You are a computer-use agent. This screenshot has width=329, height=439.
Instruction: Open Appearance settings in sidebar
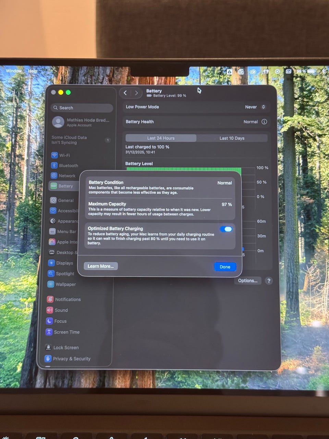point(64,221)
